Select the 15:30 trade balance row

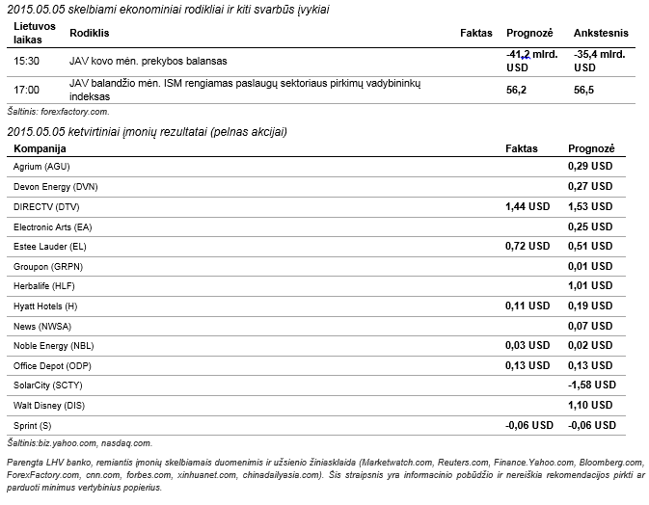321,62
